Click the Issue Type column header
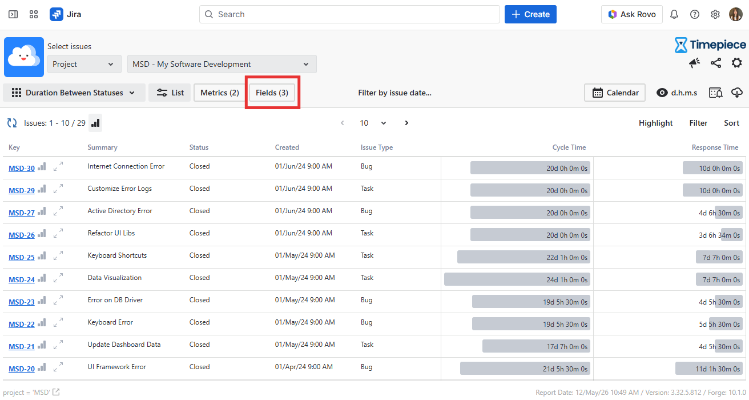Viewport: 749px width, 400px height. point(377,147)
